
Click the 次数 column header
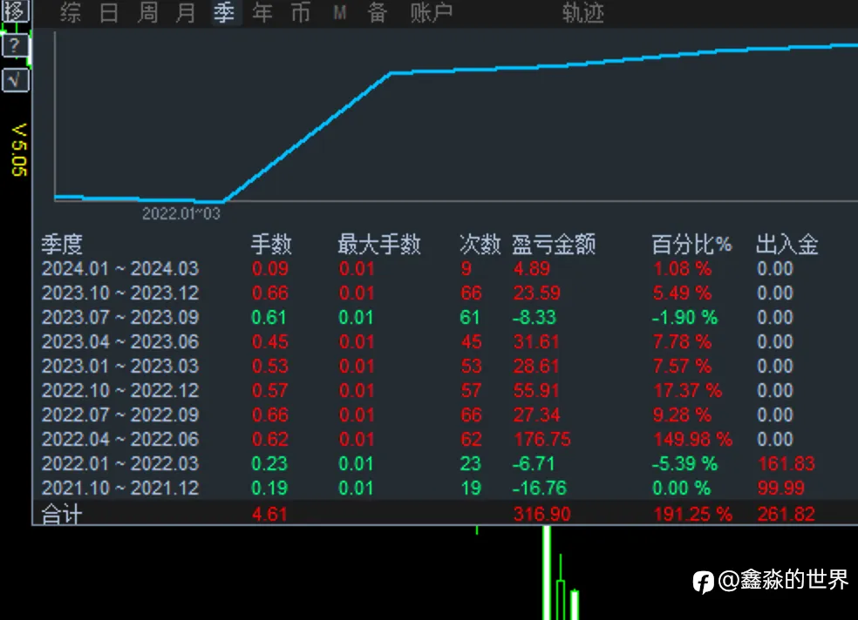480,244
